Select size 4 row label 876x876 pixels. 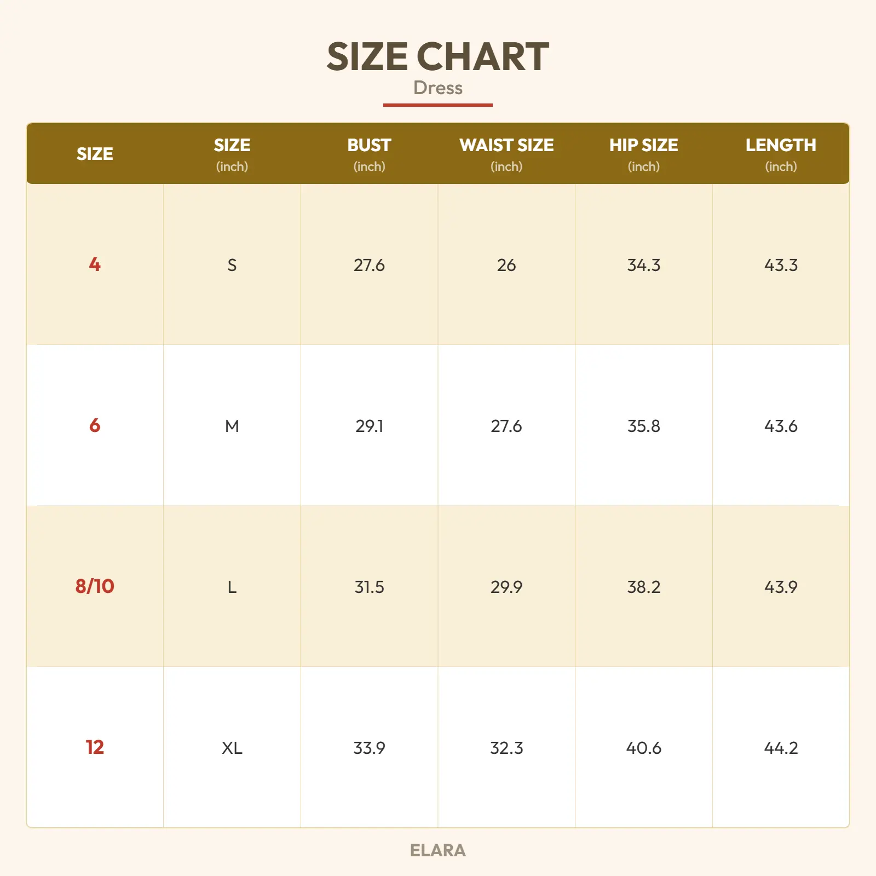tap(95, 265)
